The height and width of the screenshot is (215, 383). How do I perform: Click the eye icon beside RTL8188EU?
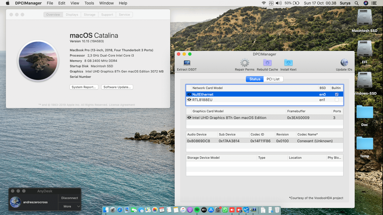pyautogui.click(x=189, y=100)
